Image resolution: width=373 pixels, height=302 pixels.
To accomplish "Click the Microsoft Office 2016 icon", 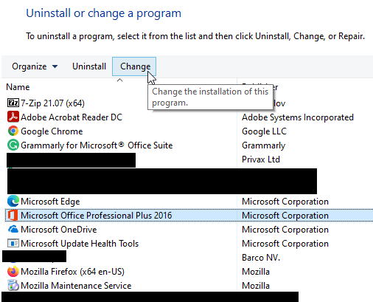I will pyautogui.click(x=13, y=216).
